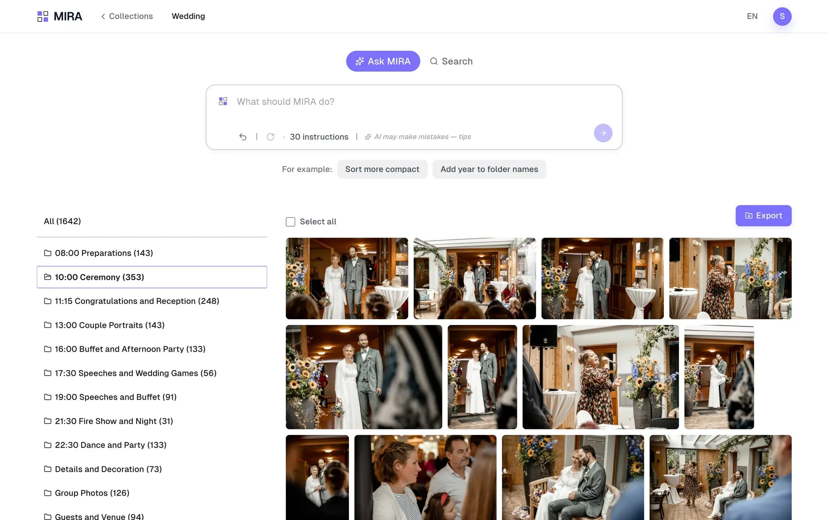Viewport: 829px width, 520px height.
Task: Open bottom-left thumbnail of couple behind guest's head
Action: [x=317, y=478]
